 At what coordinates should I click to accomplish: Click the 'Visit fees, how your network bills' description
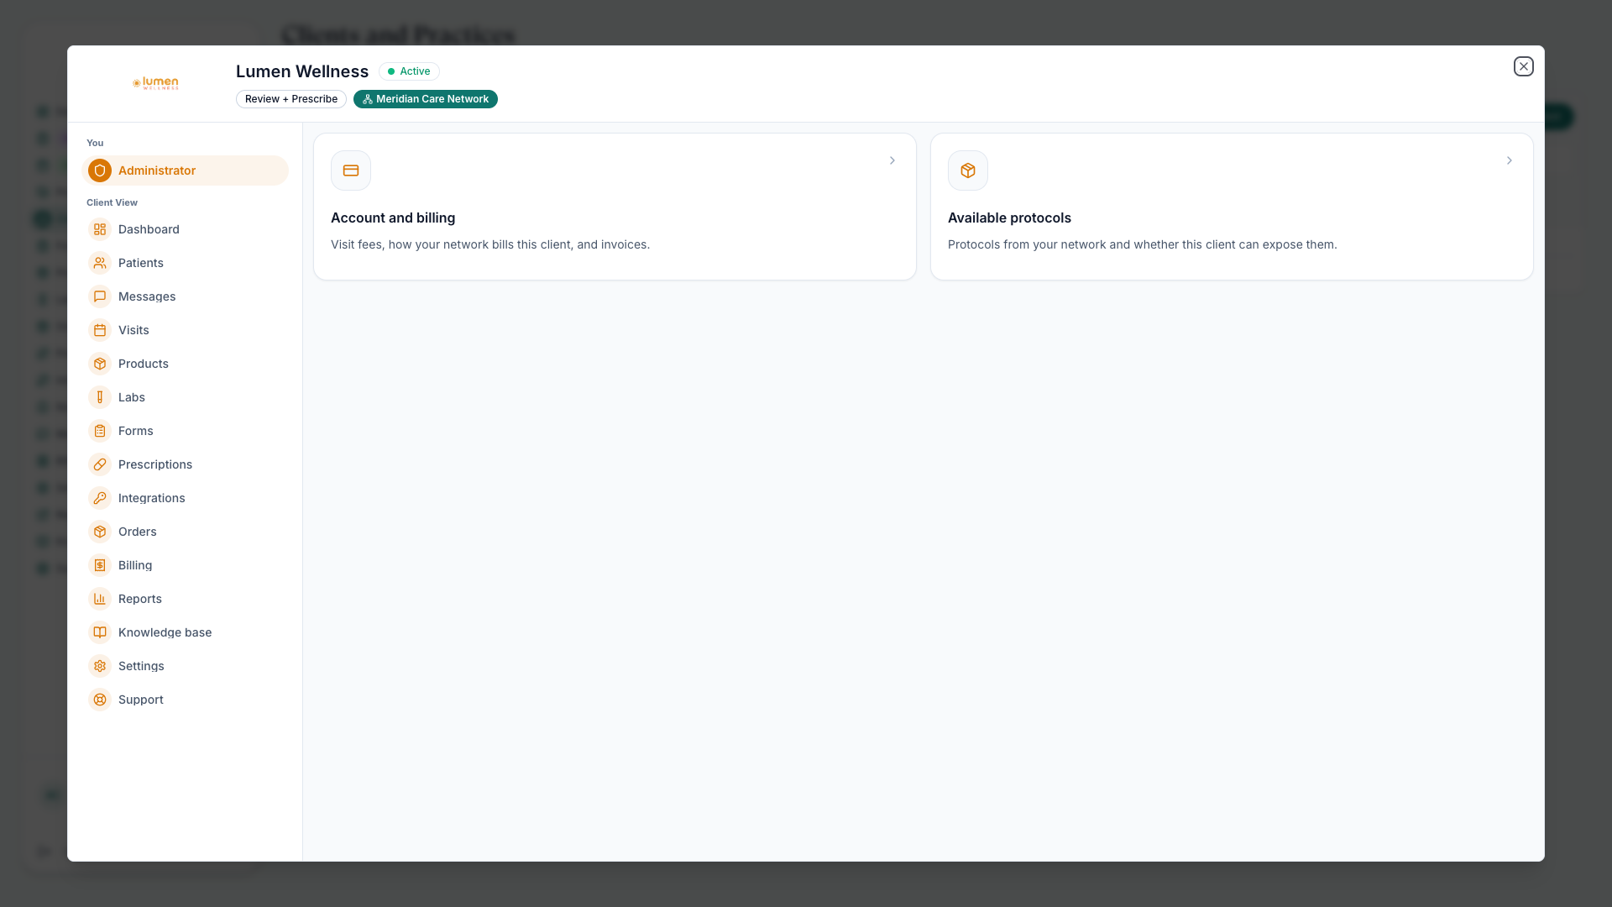pos(490,244)
